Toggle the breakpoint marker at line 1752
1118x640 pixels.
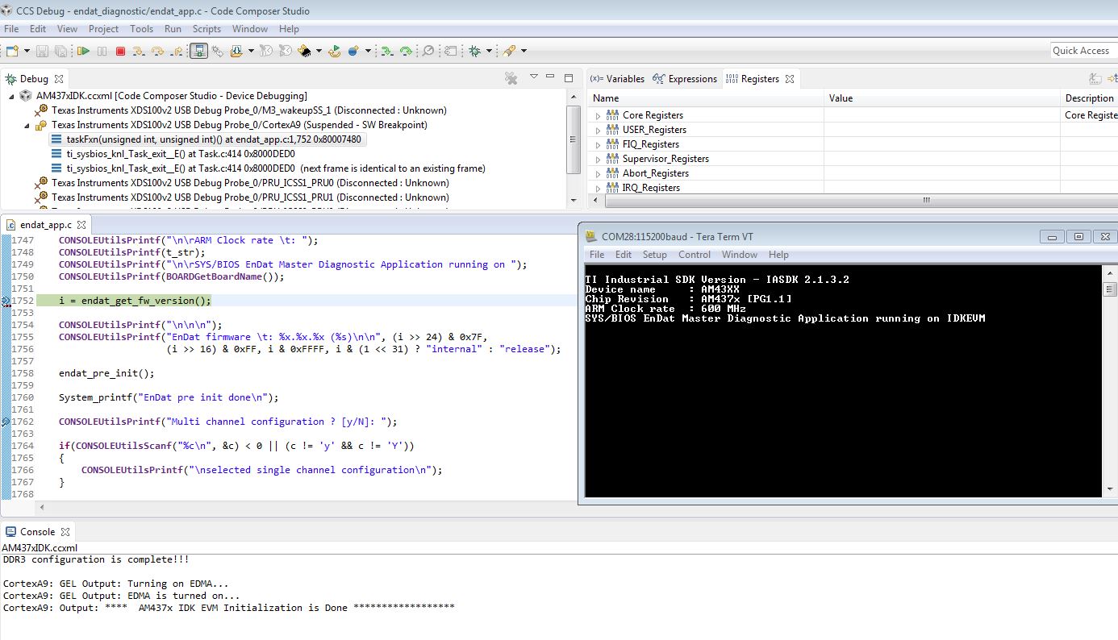(6, 301)
